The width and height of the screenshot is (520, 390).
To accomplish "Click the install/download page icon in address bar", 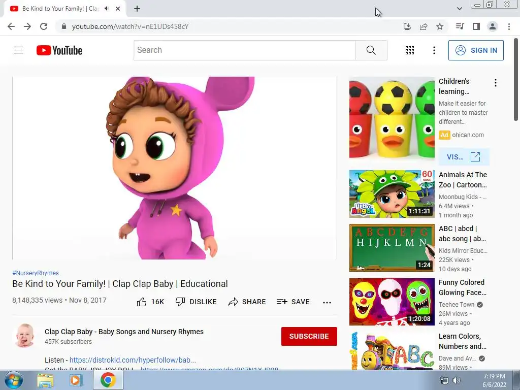I will pos(407,26).
